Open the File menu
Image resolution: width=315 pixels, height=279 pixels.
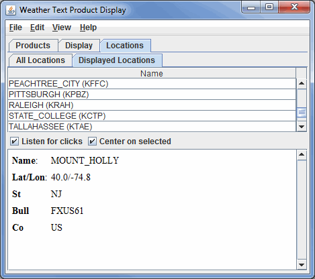(15, 27)
